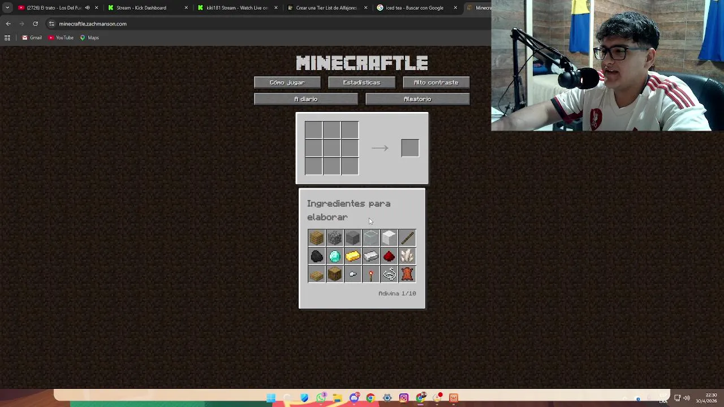Open the Cómo jugar instructions
Screen dimensions: 724x407
[287, 83]
